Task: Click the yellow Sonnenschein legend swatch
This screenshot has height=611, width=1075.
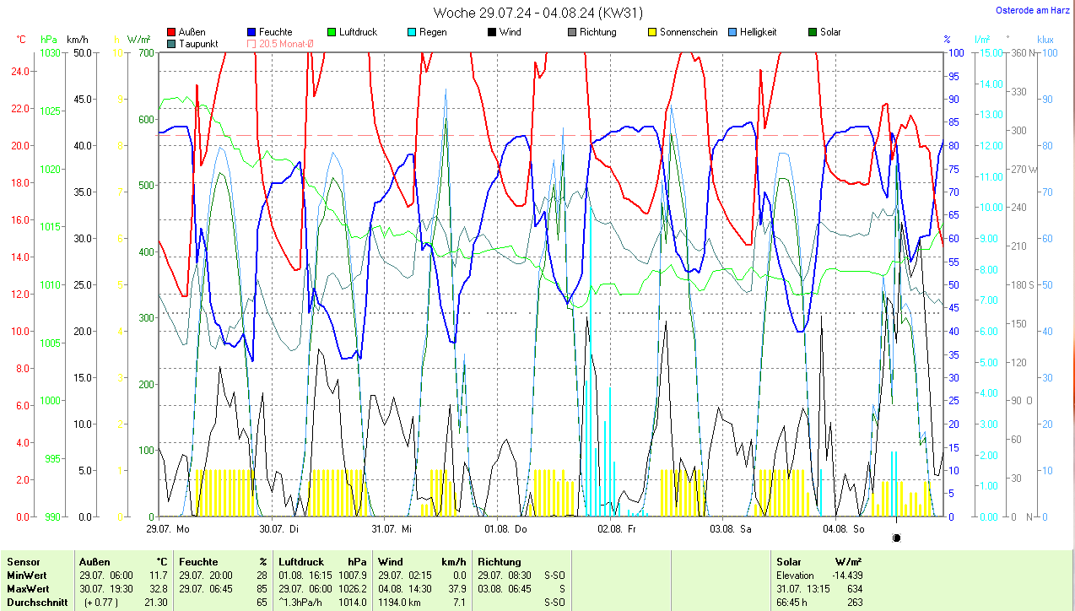Action: click(651, 32)
